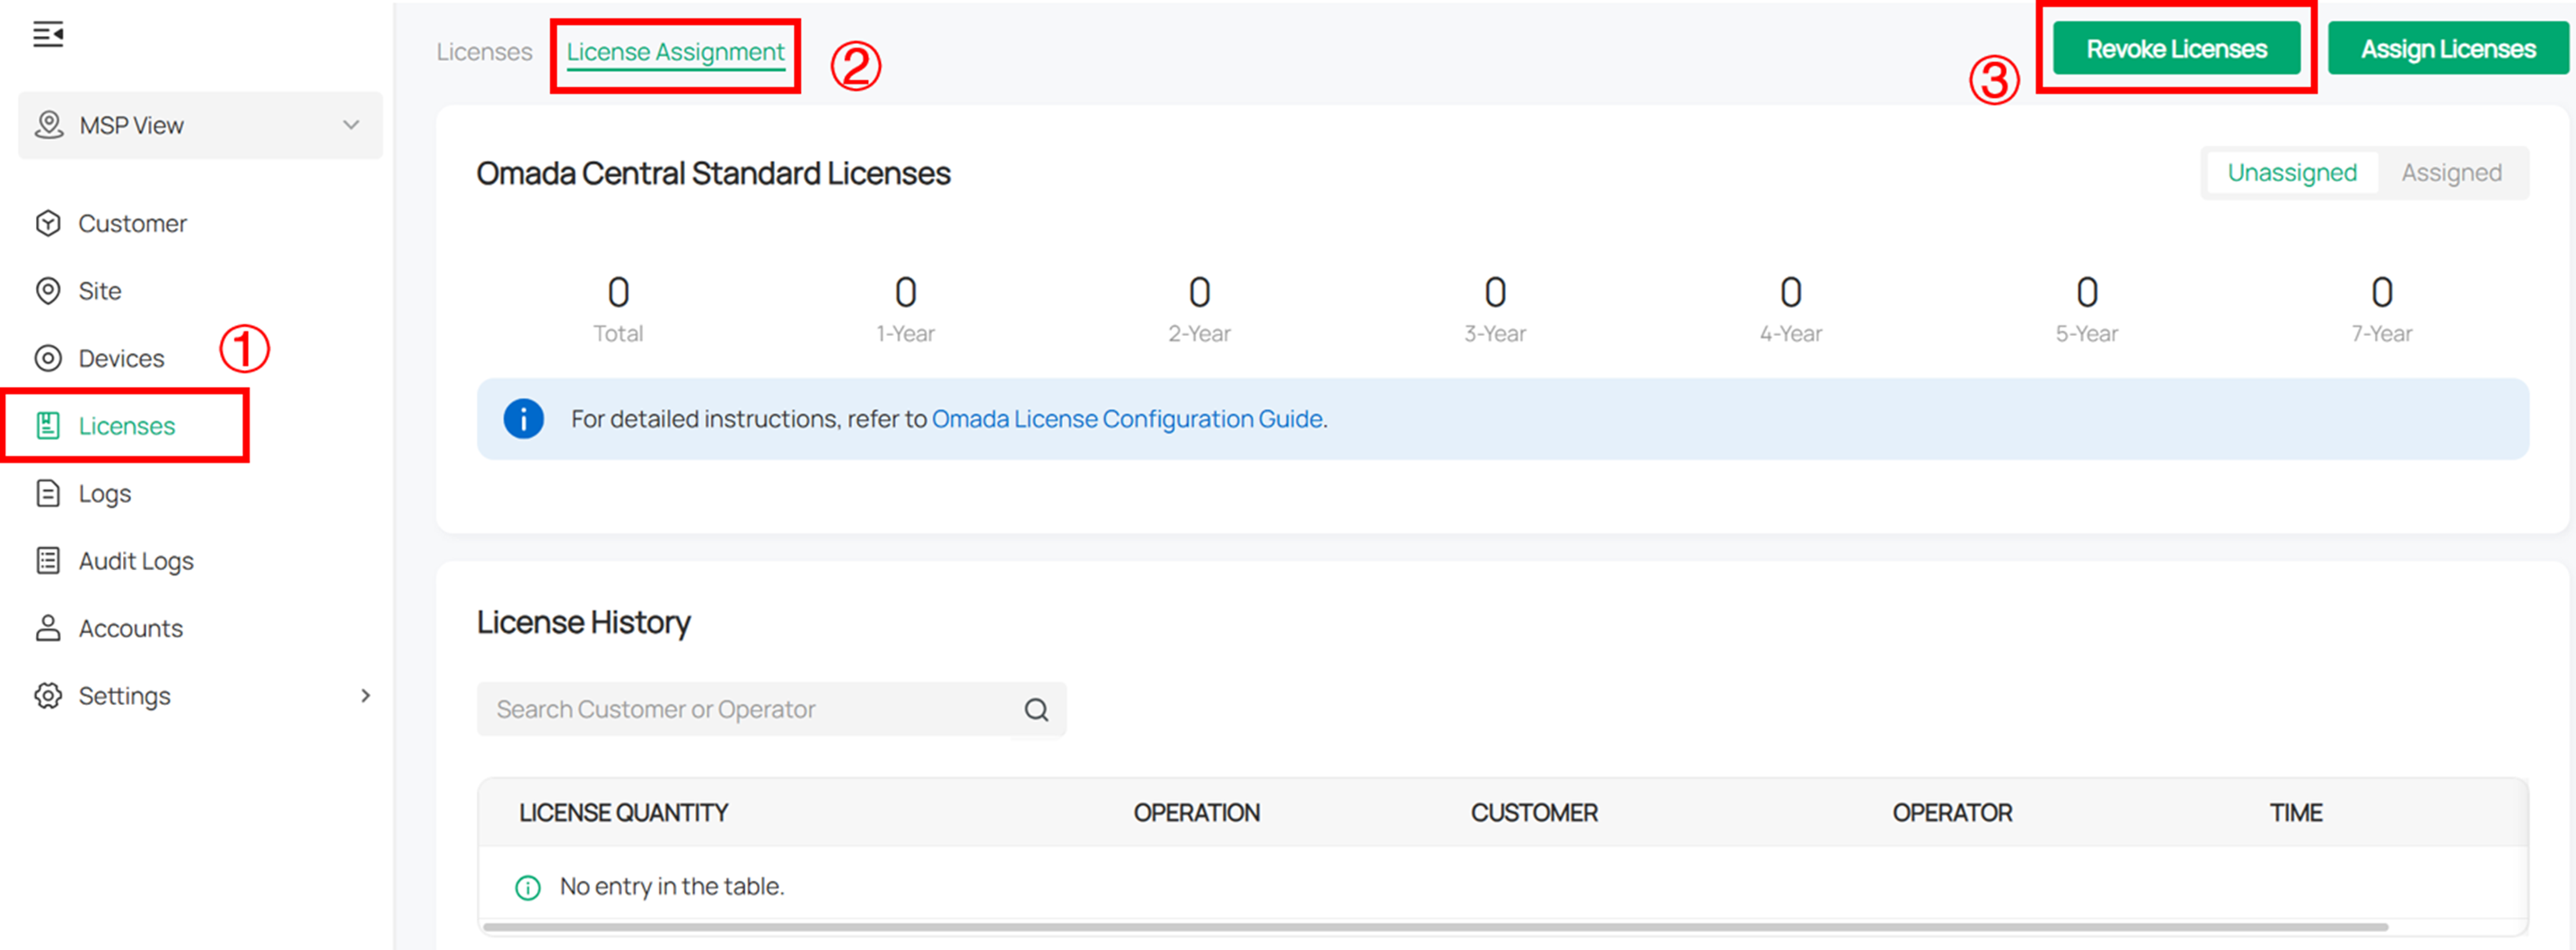Click the Devices target icon
This screenshot has height=950, width=2576.
[48, 357]
